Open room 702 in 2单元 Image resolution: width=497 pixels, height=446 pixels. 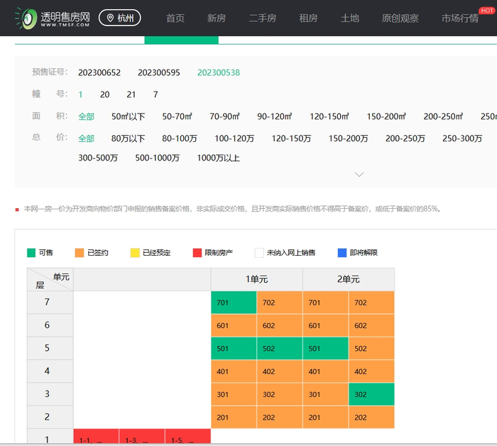click(x=371, y=303)
